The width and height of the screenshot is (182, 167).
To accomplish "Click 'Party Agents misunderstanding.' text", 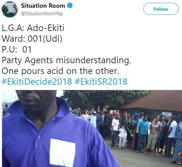I will [67, 60].
